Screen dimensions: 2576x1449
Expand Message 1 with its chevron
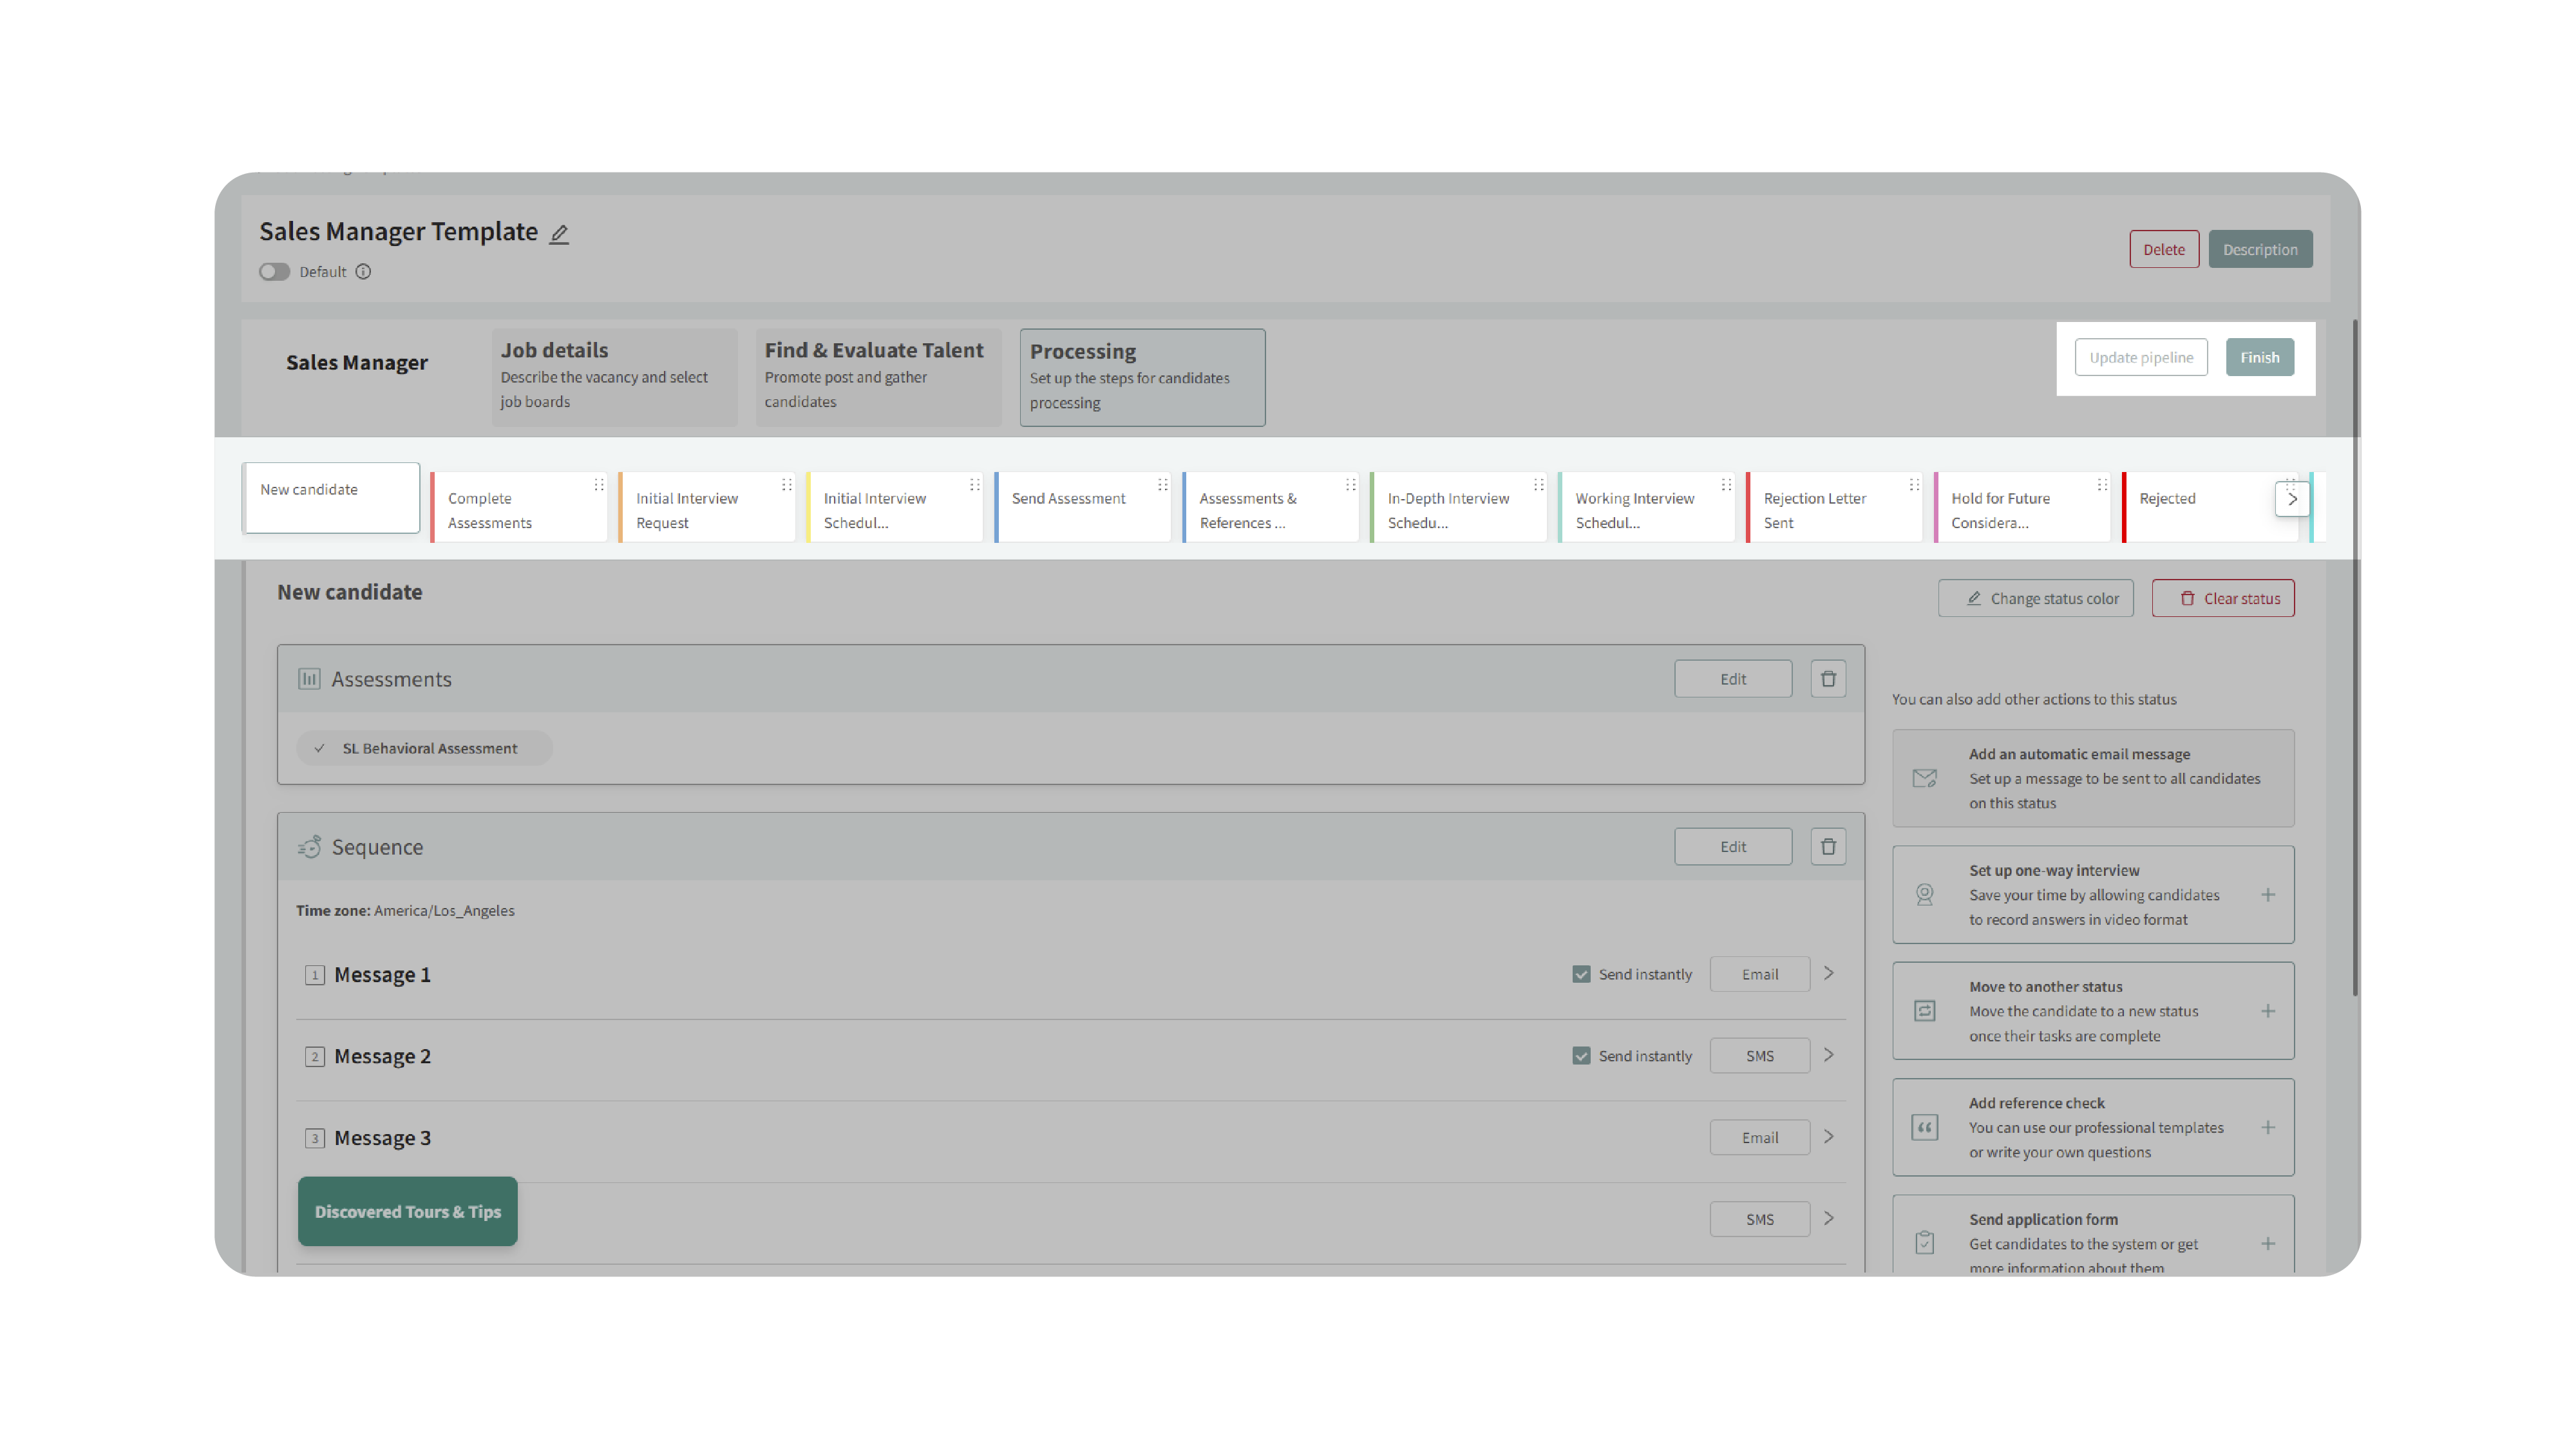coord(1828,973)
